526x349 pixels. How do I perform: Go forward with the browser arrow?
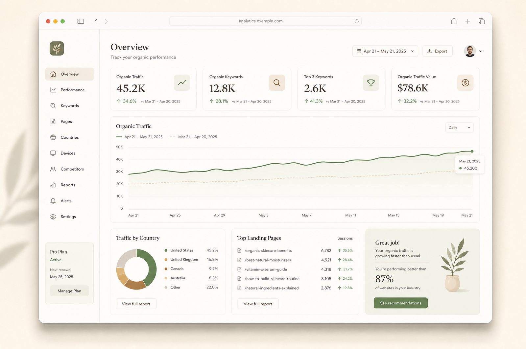pyautogui.click(x=106, y=21)
